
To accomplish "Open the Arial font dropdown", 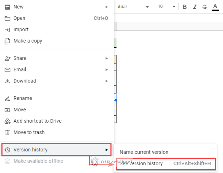I will pyautogui.click(x=133, y=7).
